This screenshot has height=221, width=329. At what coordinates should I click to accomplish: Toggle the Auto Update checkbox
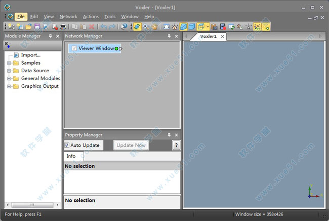[67, 145]
